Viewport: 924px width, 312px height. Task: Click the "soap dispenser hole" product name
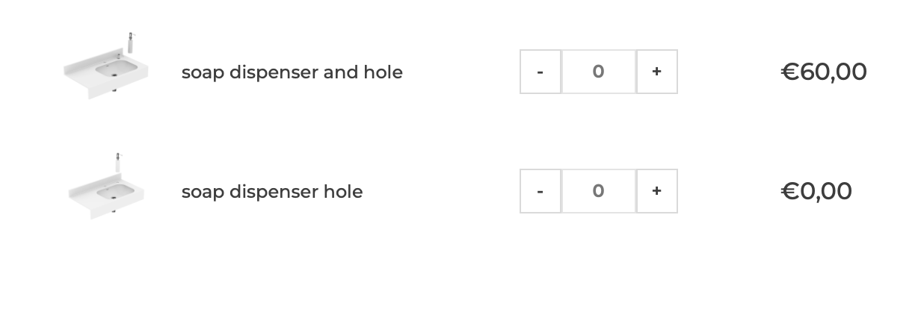coord(272,192)
